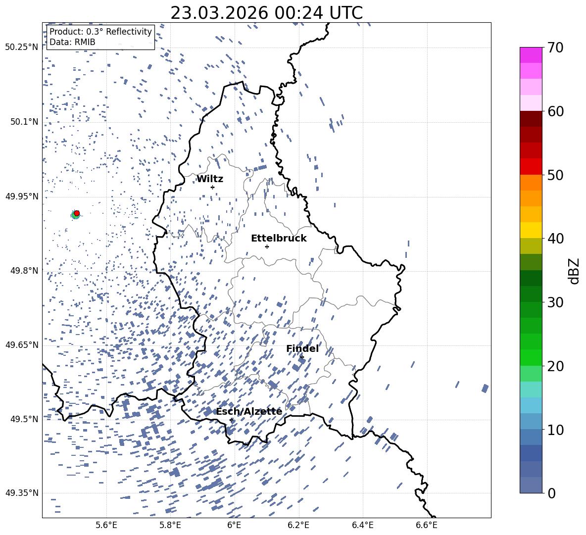Viewport: 586px width, 535px height.
Task: Select the yellow swatch above 40 dBZ
Action: coord(531,230)
